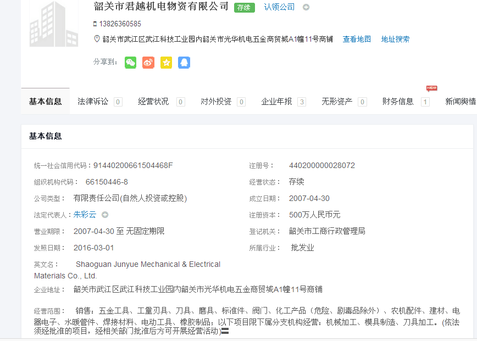Click plus icon beside 认领公司
Image resolution: width=477 pixels, height=341 pixels.
(306, 7)
